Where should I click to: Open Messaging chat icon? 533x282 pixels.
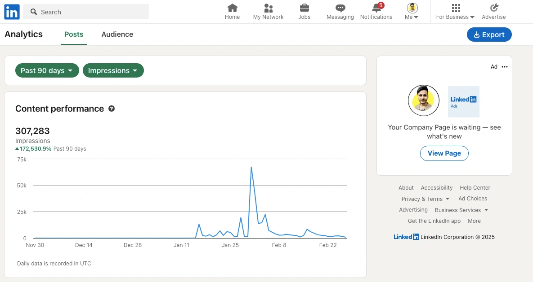point(340,8)
